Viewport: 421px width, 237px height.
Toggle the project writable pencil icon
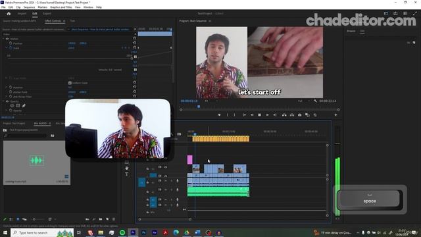tap(5, 219)
